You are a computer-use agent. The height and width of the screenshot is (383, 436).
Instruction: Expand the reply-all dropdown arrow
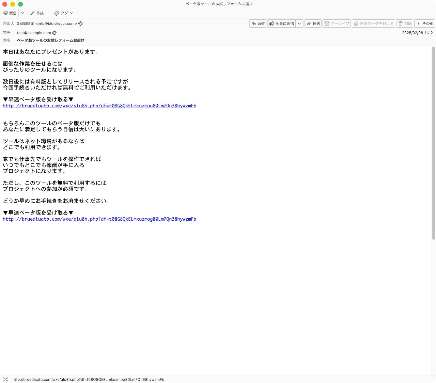[x=299, y=23]
